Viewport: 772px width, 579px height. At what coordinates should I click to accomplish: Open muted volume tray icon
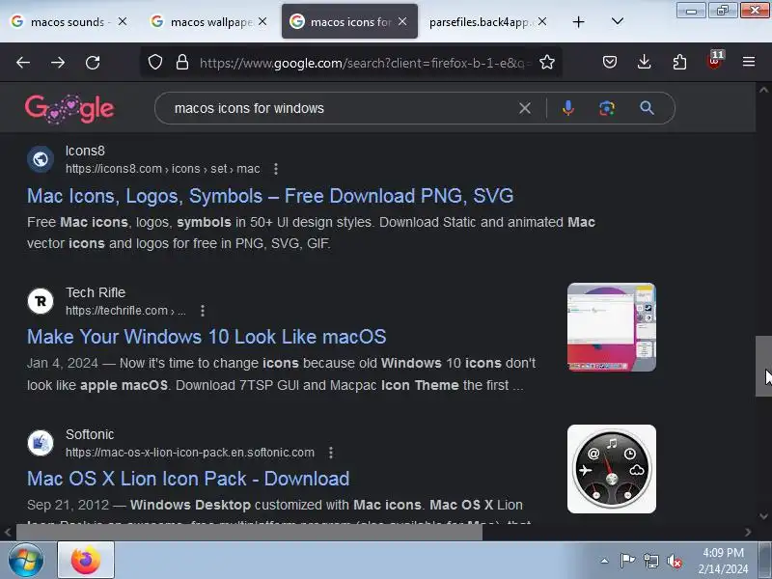point(675,561)
